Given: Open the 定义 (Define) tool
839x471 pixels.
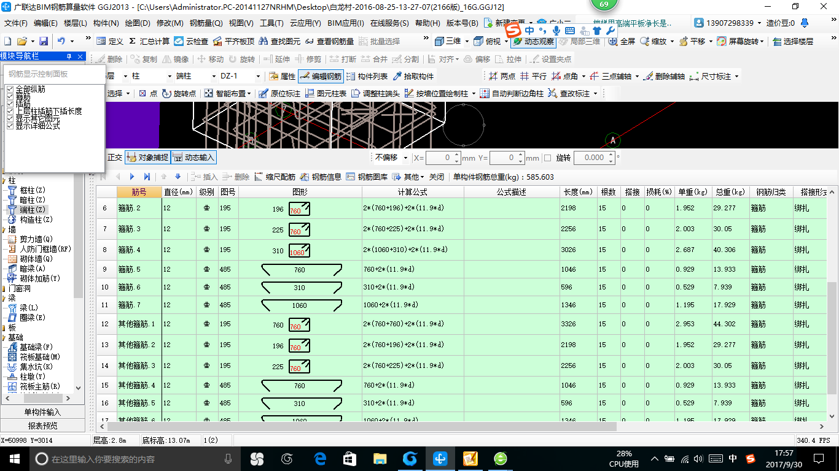Looking at the screenshot, I should pyautogui.click(x=110, y=41).
